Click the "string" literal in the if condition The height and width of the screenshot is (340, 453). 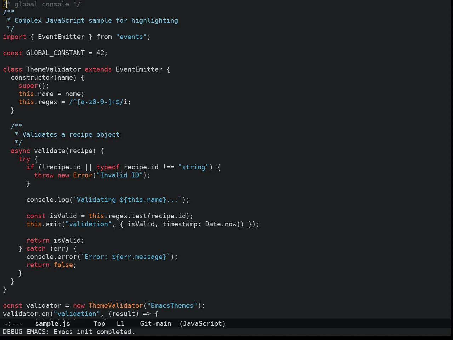click(194, 167)
